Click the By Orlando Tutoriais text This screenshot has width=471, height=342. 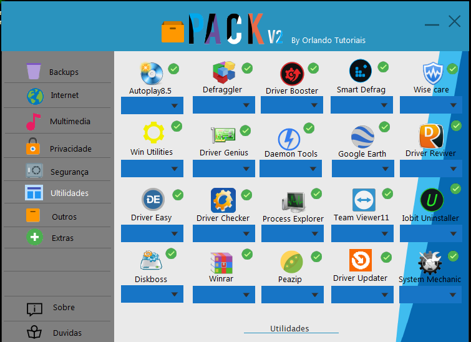coord(328,41)
